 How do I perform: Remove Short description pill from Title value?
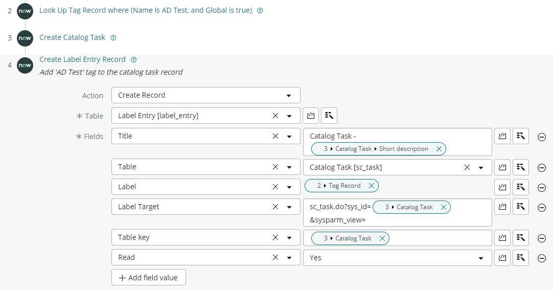click(439, 149)
